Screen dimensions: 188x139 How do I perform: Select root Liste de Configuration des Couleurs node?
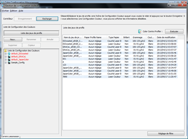(x=23, y=51)
